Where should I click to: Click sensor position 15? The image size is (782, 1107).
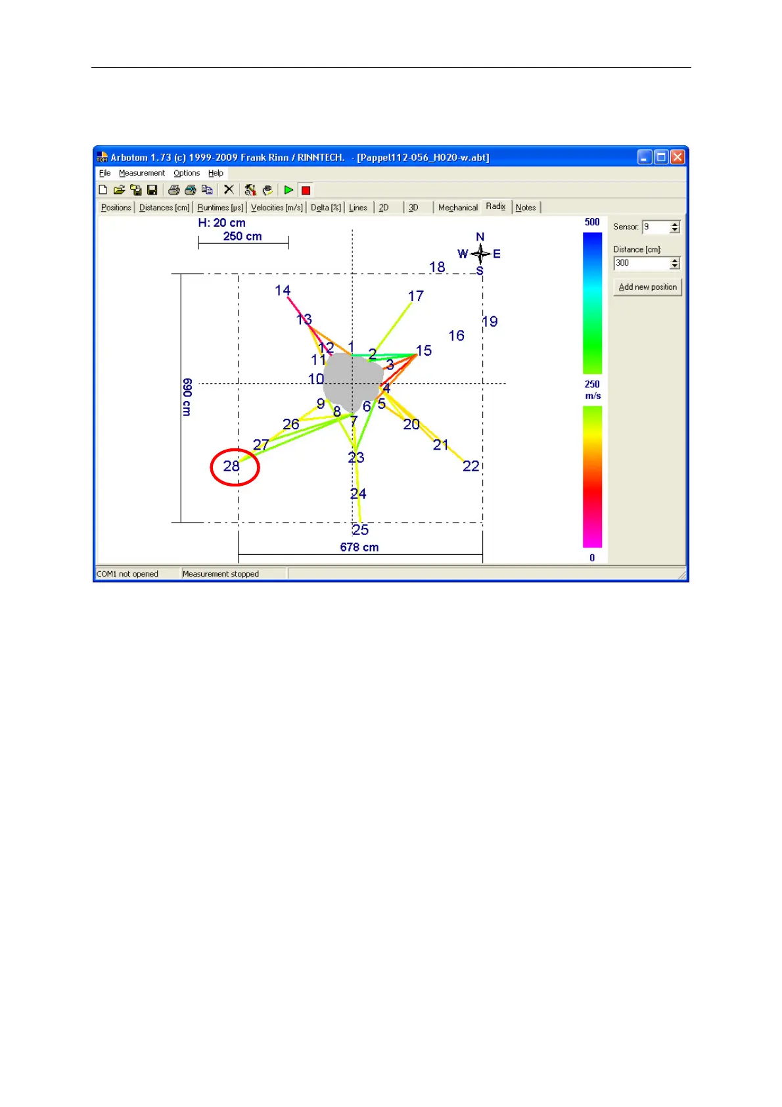pyautogui.click(x=424, y=351)
